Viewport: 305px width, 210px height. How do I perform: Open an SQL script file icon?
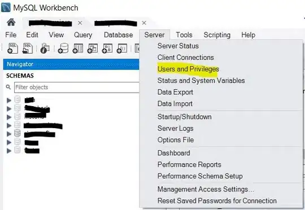[28, 48]
